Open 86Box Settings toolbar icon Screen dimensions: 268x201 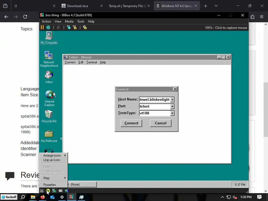pyautogui.click(x=85, y=27)
